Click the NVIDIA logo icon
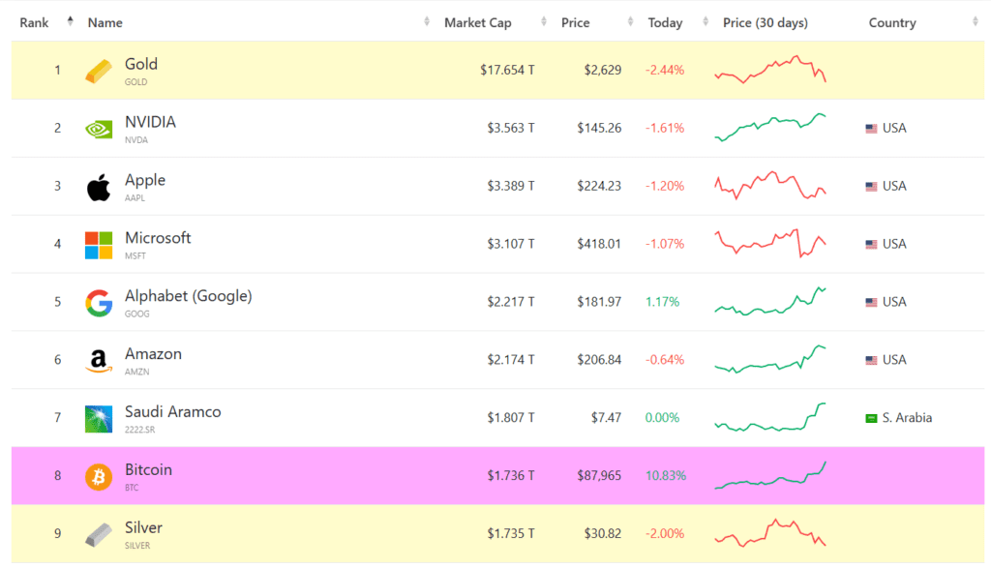Screen dimensions: 991x568 point(99,129)
